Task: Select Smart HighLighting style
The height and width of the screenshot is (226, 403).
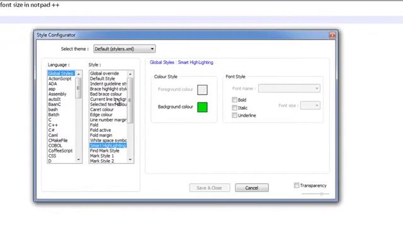Action: coord(108,146)
